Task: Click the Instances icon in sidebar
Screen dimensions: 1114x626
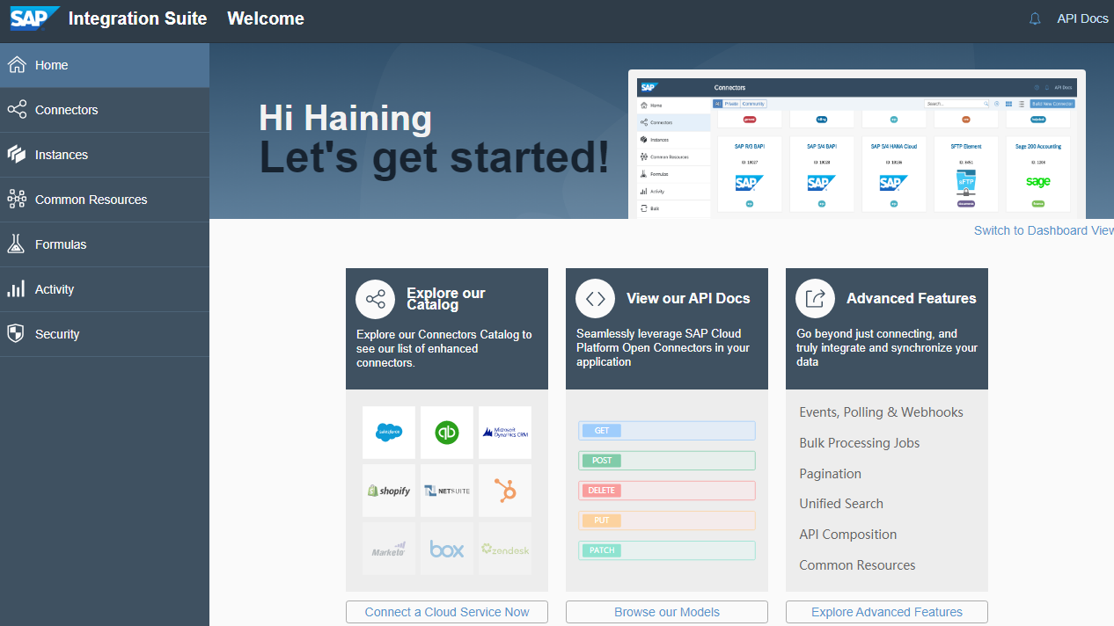Action: (x=17, y=155)
